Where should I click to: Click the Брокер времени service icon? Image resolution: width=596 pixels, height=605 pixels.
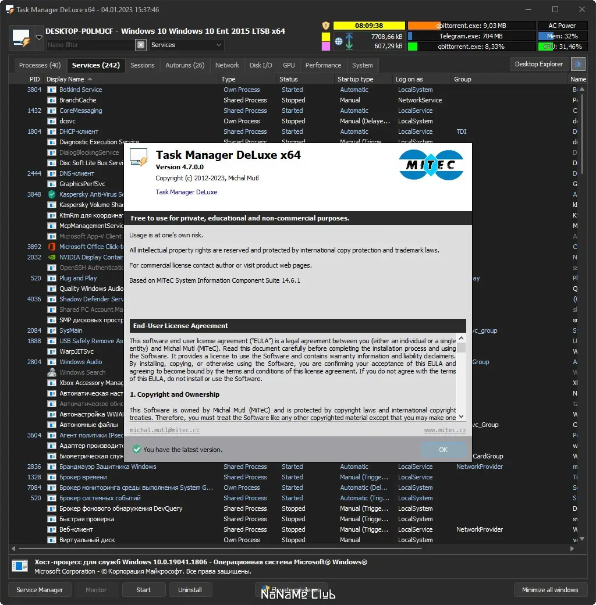tap(52, 477)
